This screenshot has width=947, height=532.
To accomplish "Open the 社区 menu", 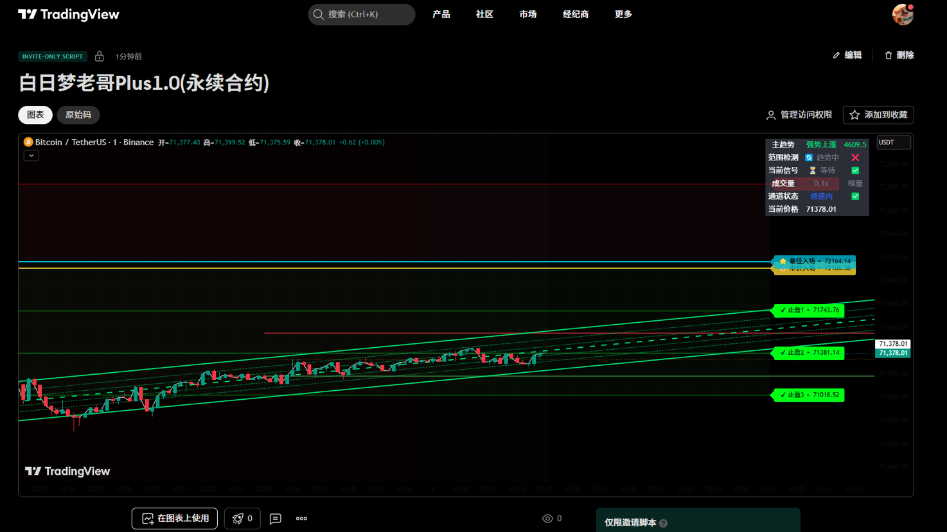I will [484, 14].
